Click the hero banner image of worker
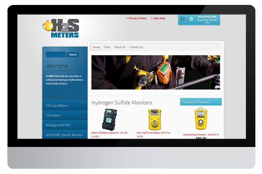Image resolution: width=262 pixels, height=174 pixels. [156, 72]
